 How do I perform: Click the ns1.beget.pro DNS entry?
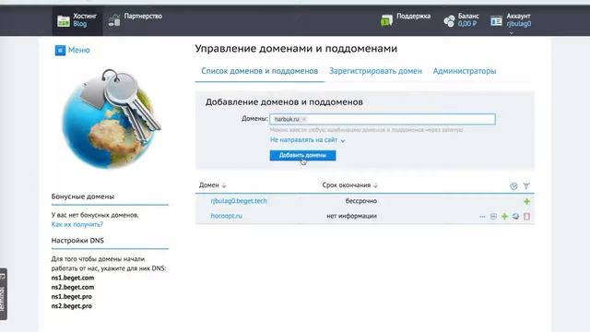[x=72, y=297]
